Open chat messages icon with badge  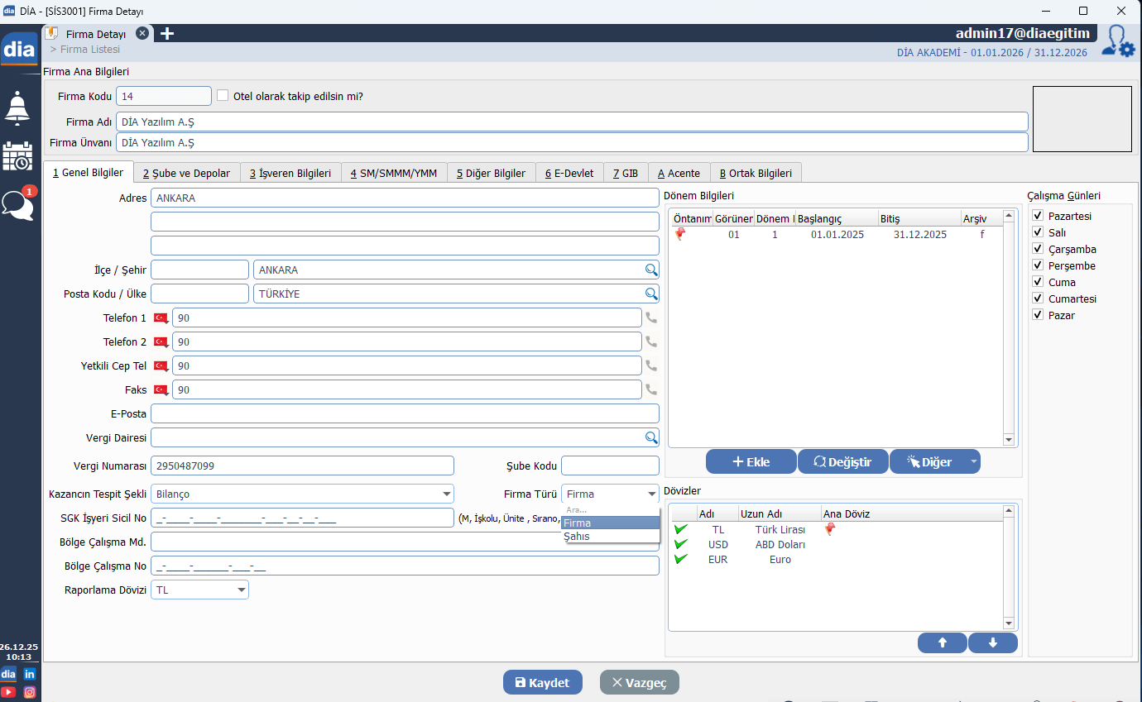point(18,204)
